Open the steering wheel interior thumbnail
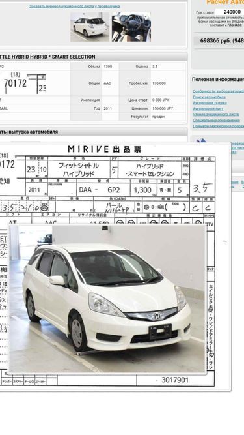Viewport: 244px width, 435px height. (131, 27)
